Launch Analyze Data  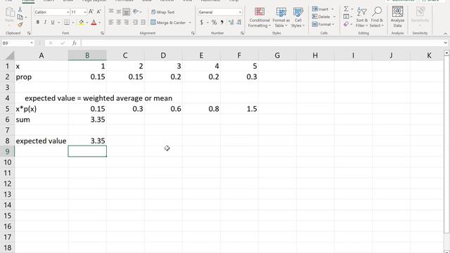[397, 18]
